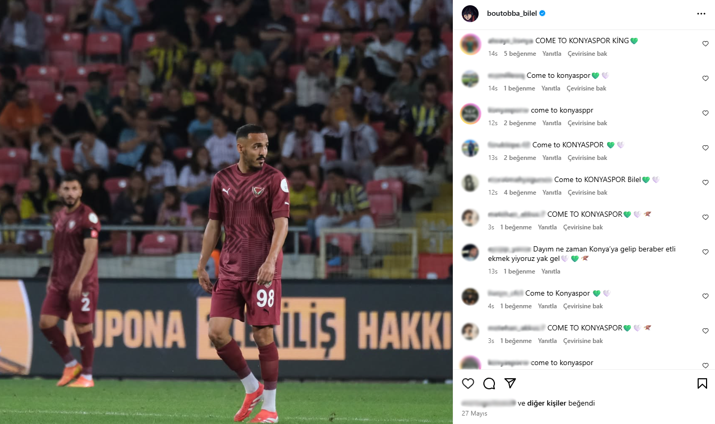The width and height of the screenshot is (715, 424).
Task: Like the 'Dayım ne zaman Konya'ya' comment
Action: pyautogui.click(x=706, y=252)
